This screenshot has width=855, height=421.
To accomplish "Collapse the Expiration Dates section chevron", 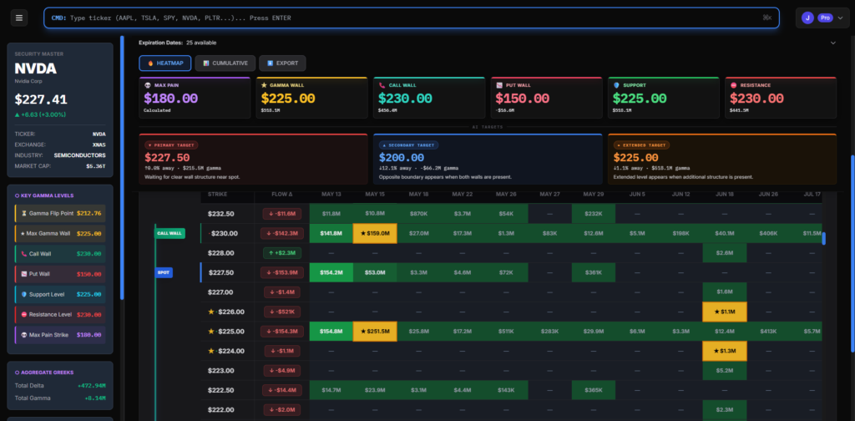I will (x=832, y=43).
